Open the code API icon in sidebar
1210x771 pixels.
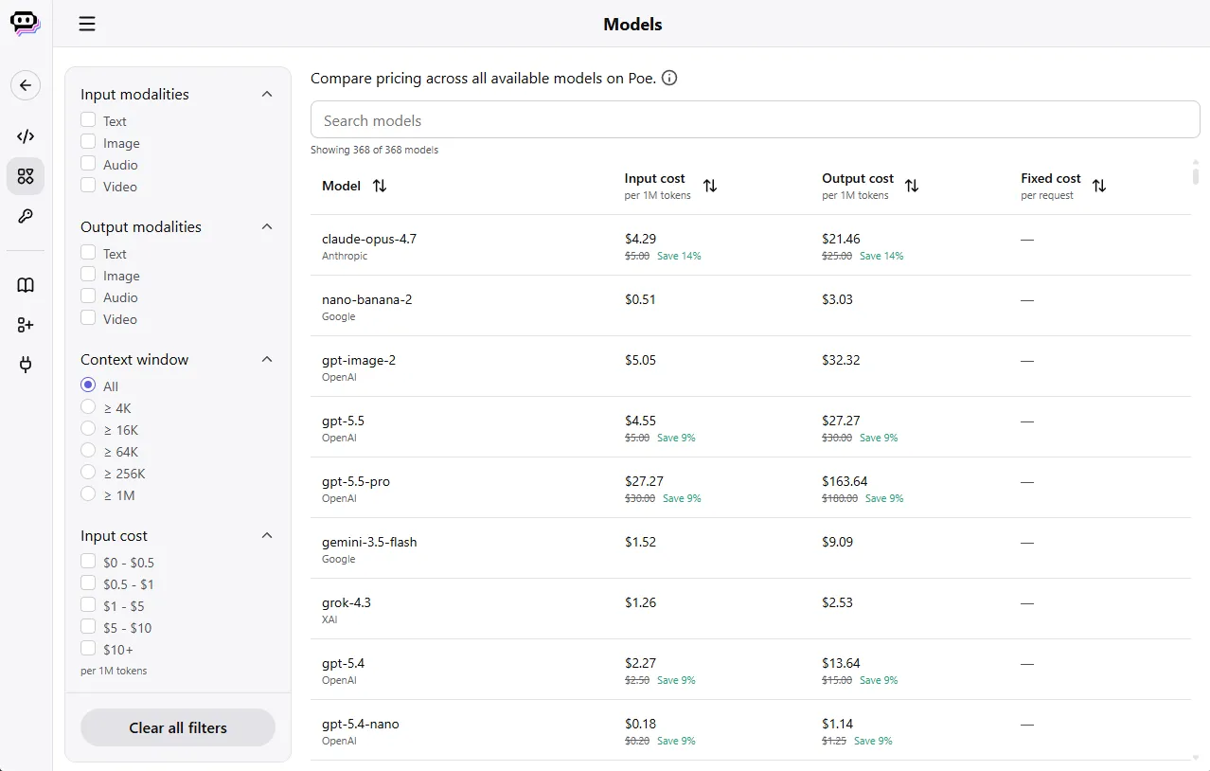[x=26, y=136]
